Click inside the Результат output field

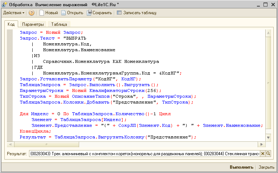[144, 154]
